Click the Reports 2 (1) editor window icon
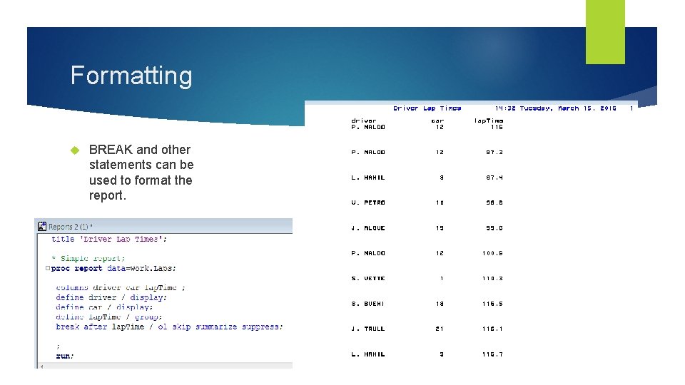 tap(42, 226)
